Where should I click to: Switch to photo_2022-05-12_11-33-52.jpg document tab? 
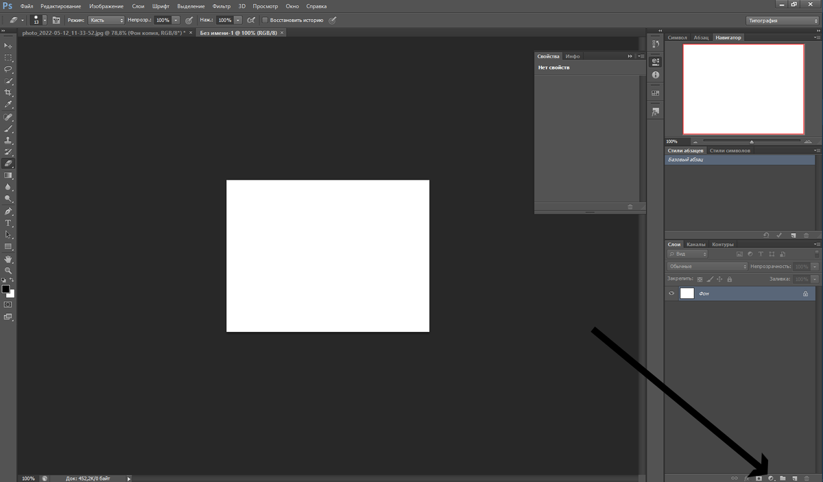[x=103, y=32]
